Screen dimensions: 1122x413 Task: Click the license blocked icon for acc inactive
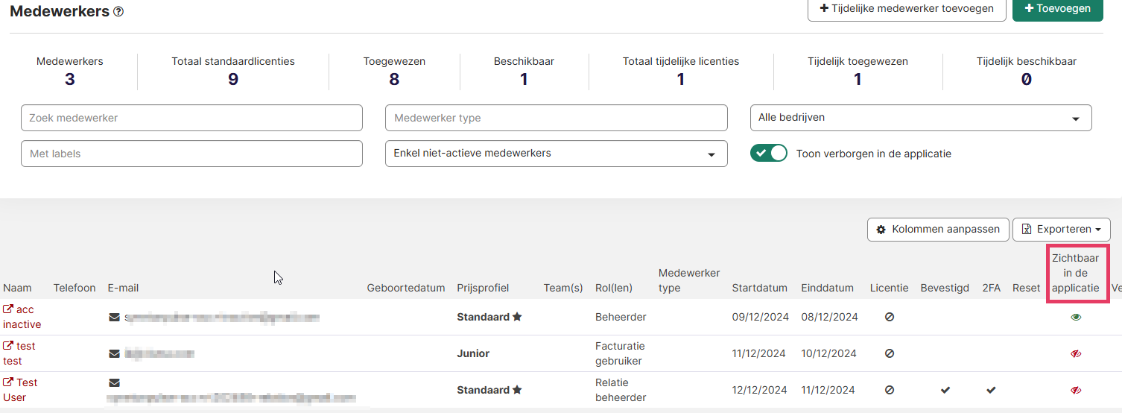point(890,317)
